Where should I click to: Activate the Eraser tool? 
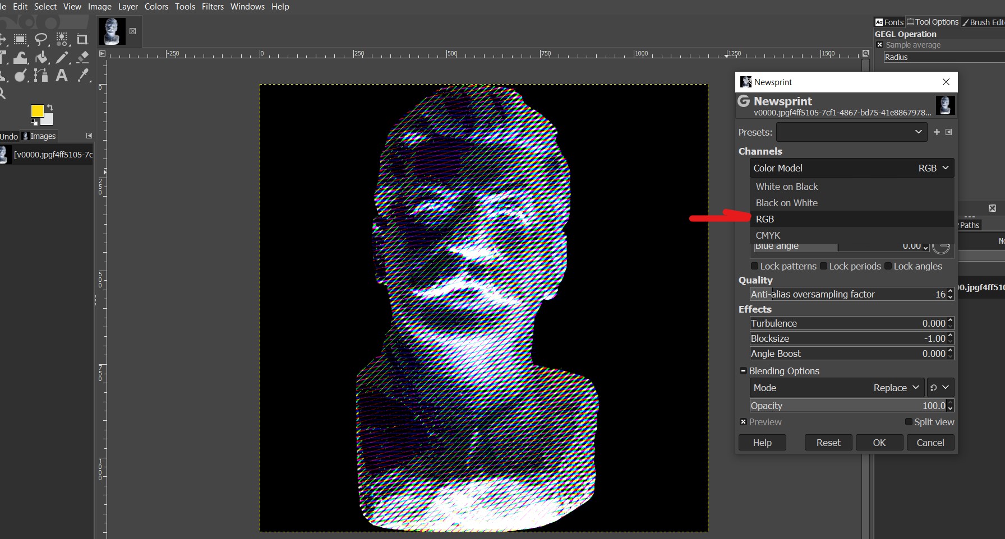point(83,57)
